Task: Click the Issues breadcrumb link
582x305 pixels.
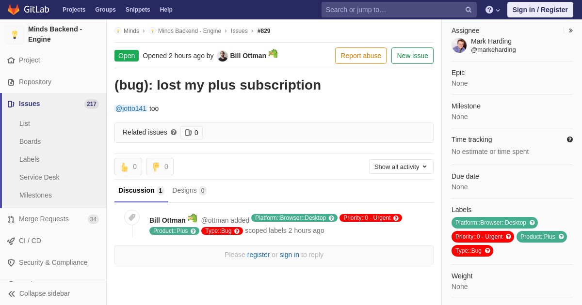Action: pos(239,31)
